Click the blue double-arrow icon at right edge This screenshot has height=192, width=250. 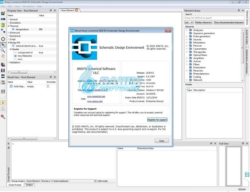(x=247, y=175)
